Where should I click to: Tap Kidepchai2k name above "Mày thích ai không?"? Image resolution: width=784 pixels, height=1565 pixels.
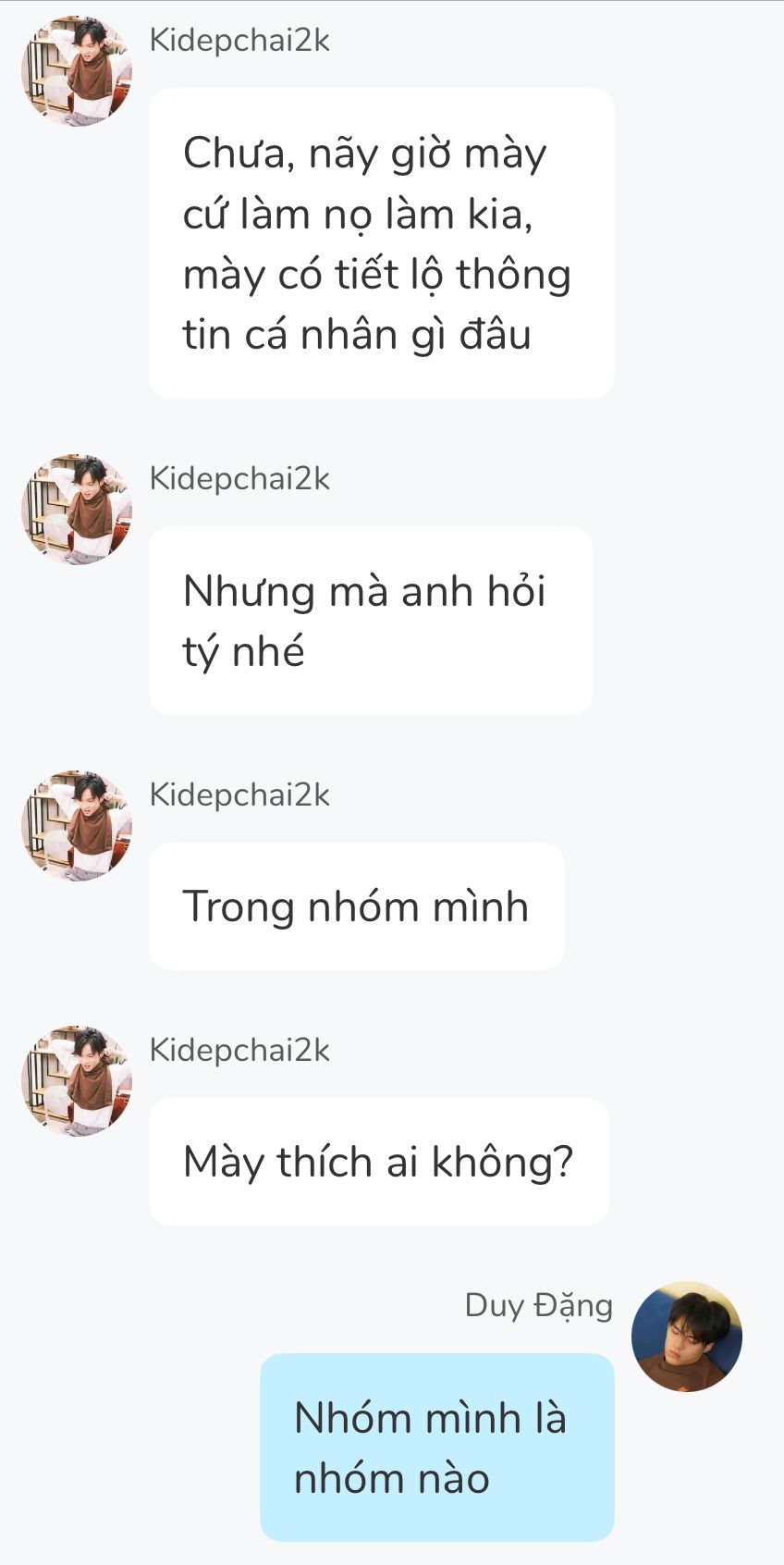[x=239, y=1051]
